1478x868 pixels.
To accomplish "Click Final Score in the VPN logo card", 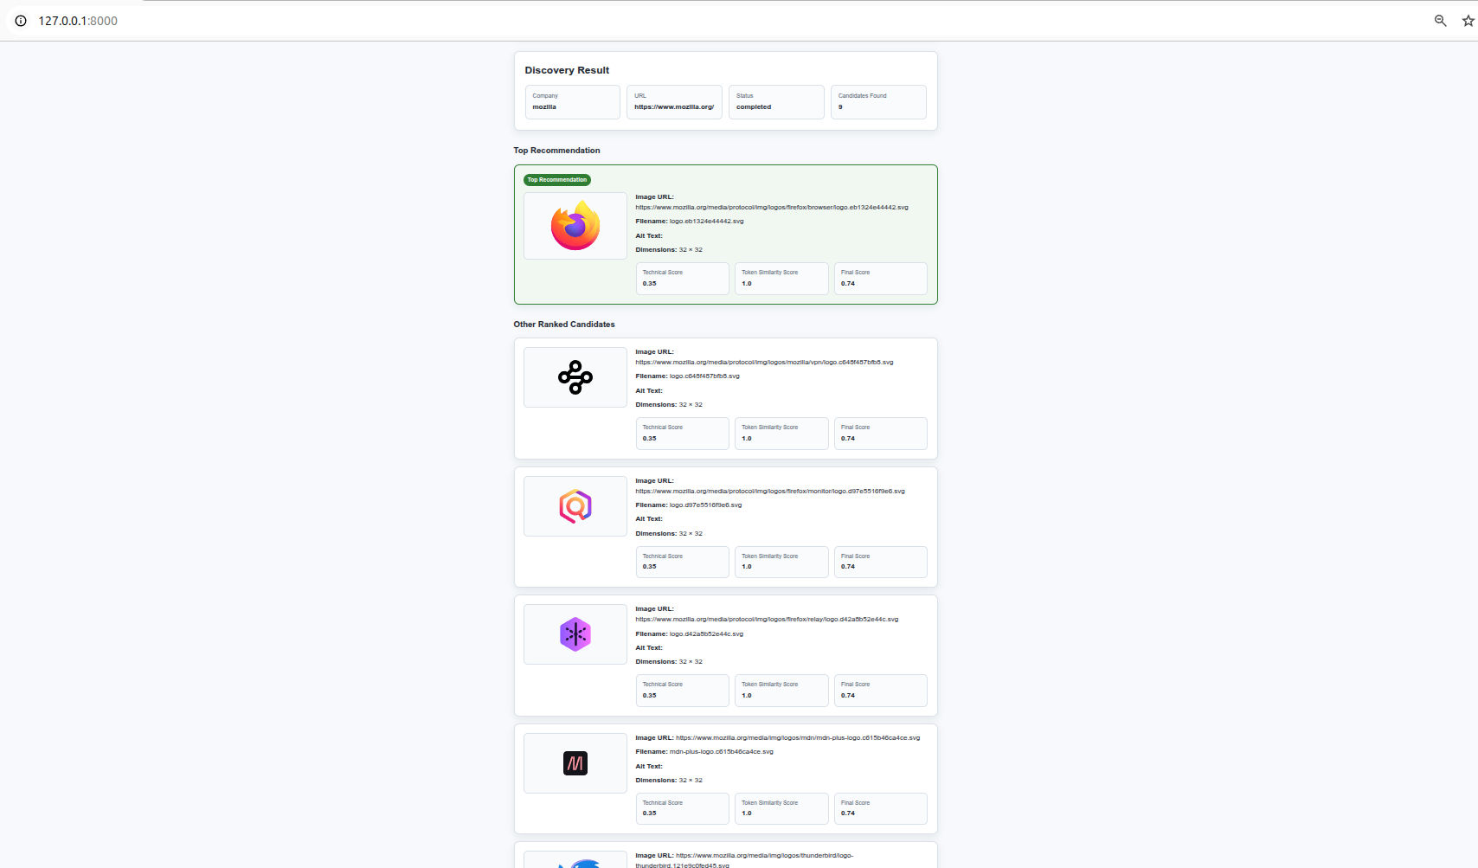I will coord(881,434).
